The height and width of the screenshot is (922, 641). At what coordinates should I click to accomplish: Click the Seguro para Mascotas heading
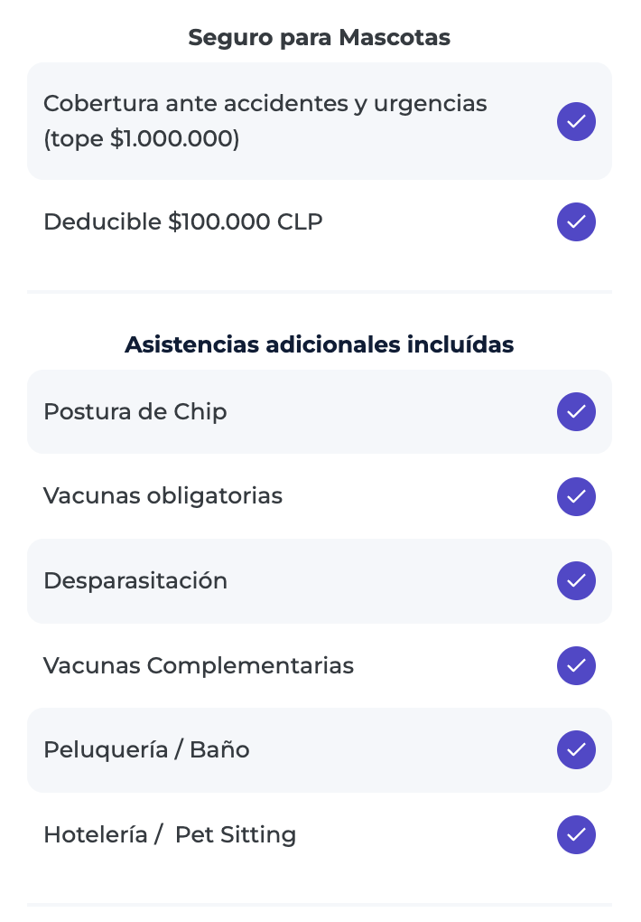(x=319, y=37)
